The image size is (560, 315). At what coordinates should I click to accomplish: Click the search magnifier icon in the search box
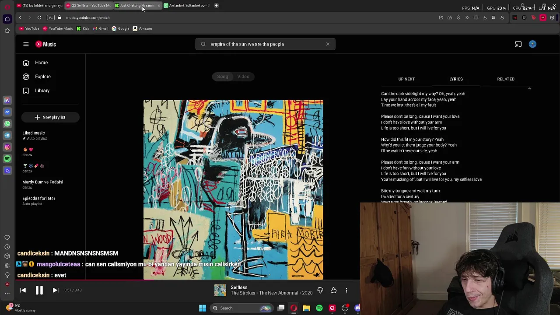[x=203, y=44]
